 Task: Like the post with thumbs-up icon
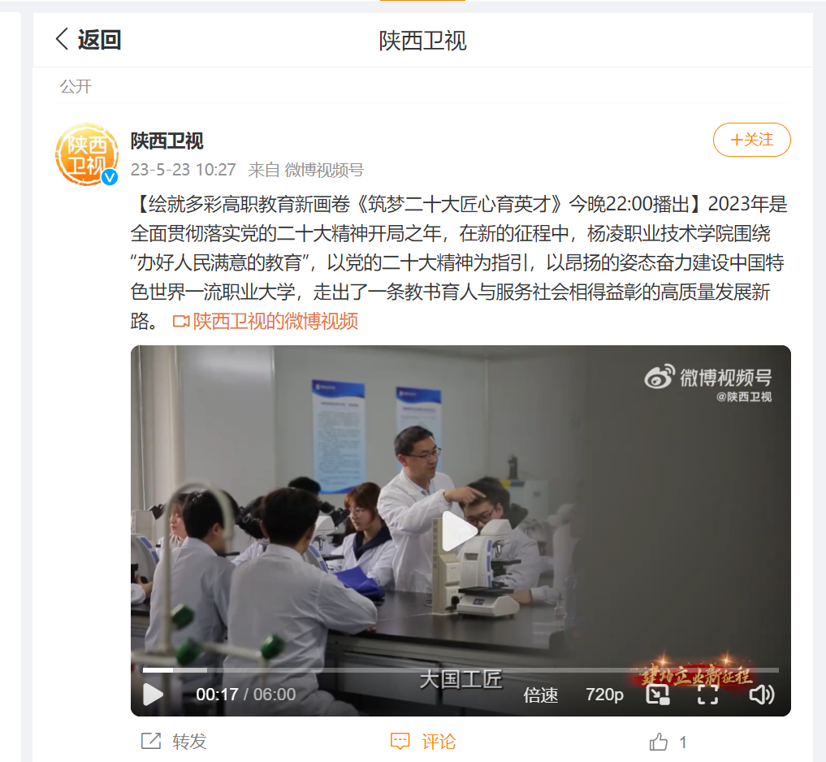coord(659,742)
